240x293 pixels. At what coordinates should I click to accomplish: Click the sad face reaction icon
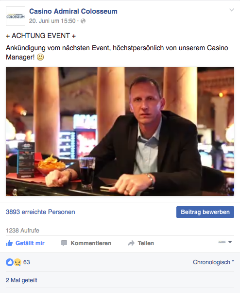(x=17, y=262)
